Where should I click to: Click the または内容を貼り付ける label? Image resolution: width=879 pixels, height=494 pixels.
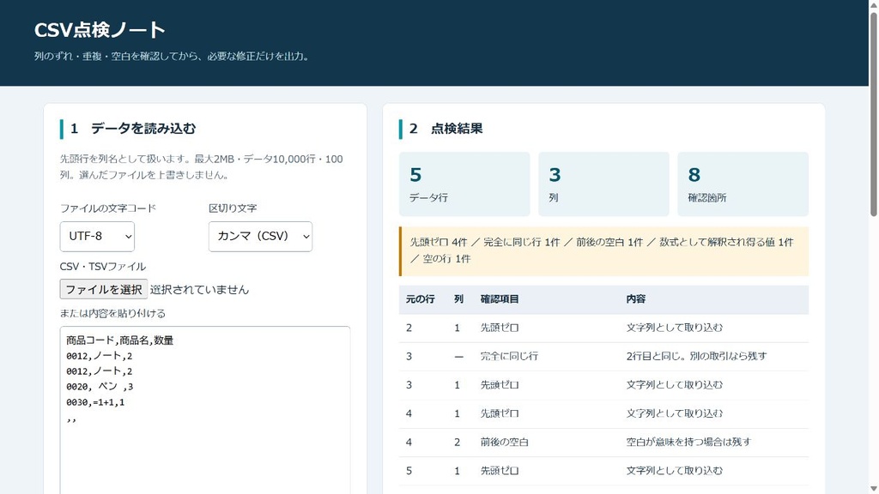(112, 314)
